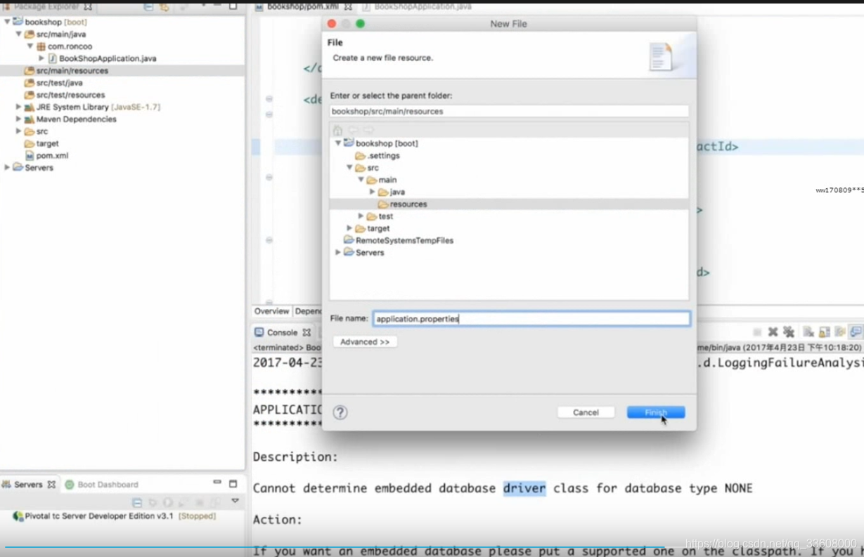Collapse the src folder in dialog tree
864x557 pixels.
tap(349, 168)
